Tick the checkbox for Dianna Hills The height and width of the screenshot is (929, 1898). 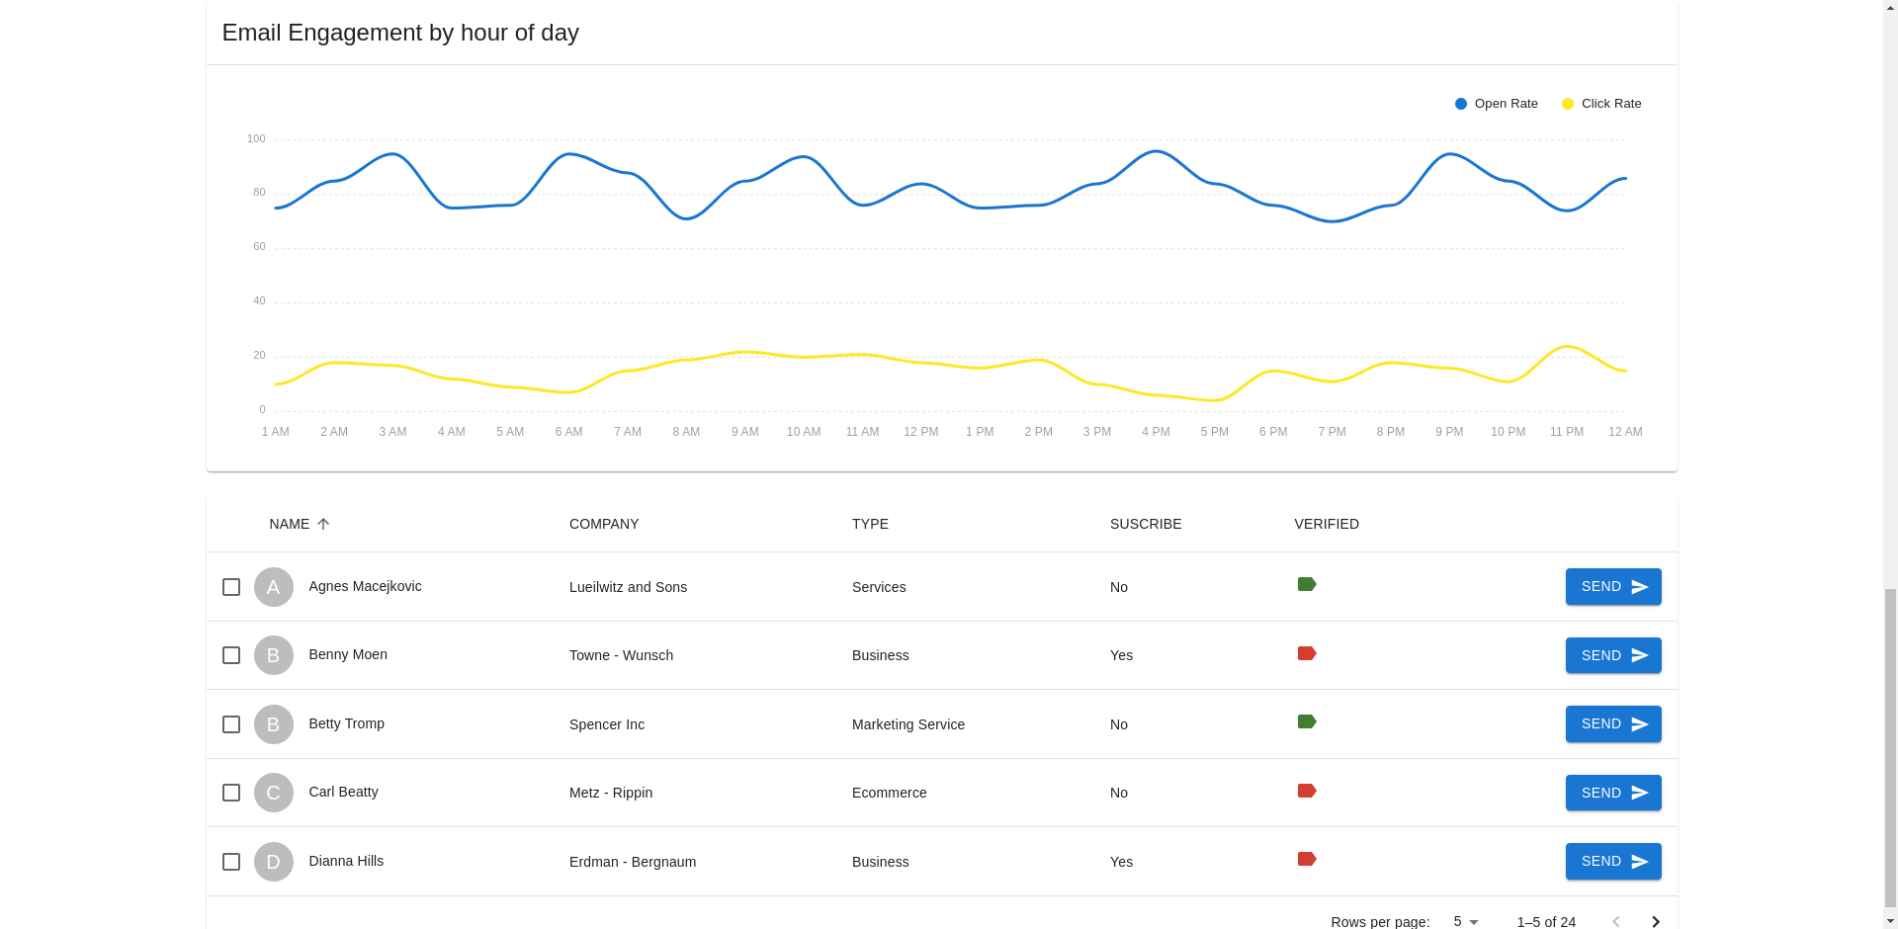click(x=230, y=861)
